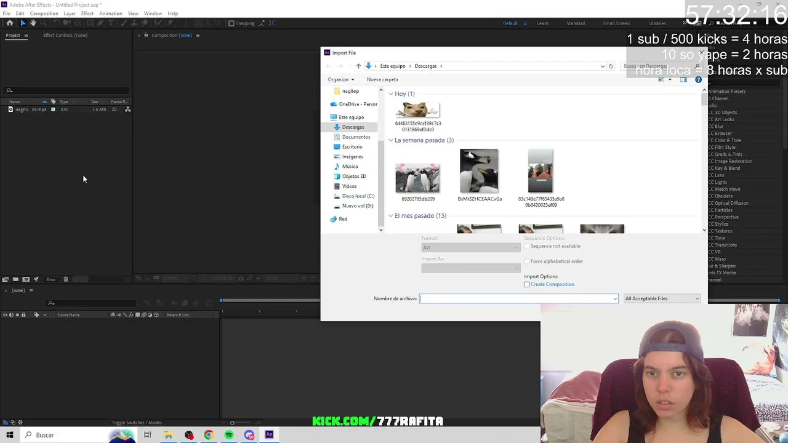Switch to the Standard workspace

click(x=576, y=23)
